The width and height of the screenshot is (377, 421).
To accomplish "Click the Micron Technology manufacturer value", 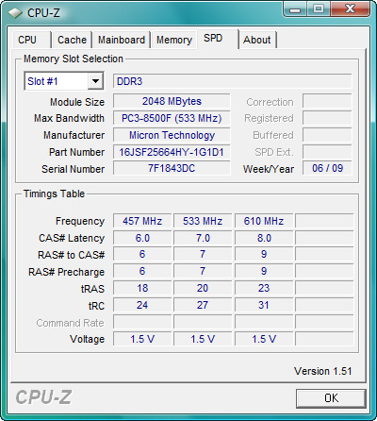I will pos(172,135).
